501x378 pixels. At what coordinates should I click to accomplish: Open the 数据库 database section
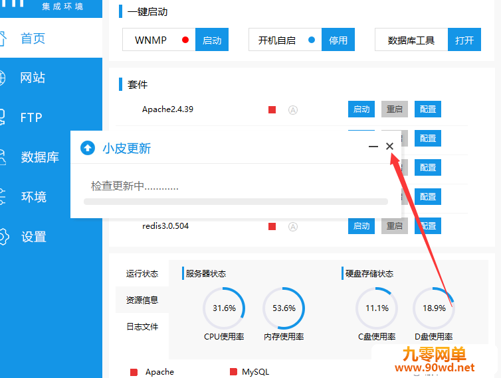[x=40, y=157]
